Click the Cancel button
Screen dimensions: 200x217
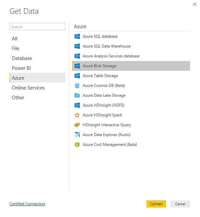(180, 204)
